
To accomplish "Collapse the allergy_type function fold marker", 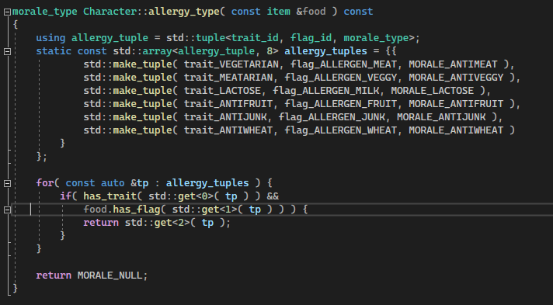I will pos(7,12).
